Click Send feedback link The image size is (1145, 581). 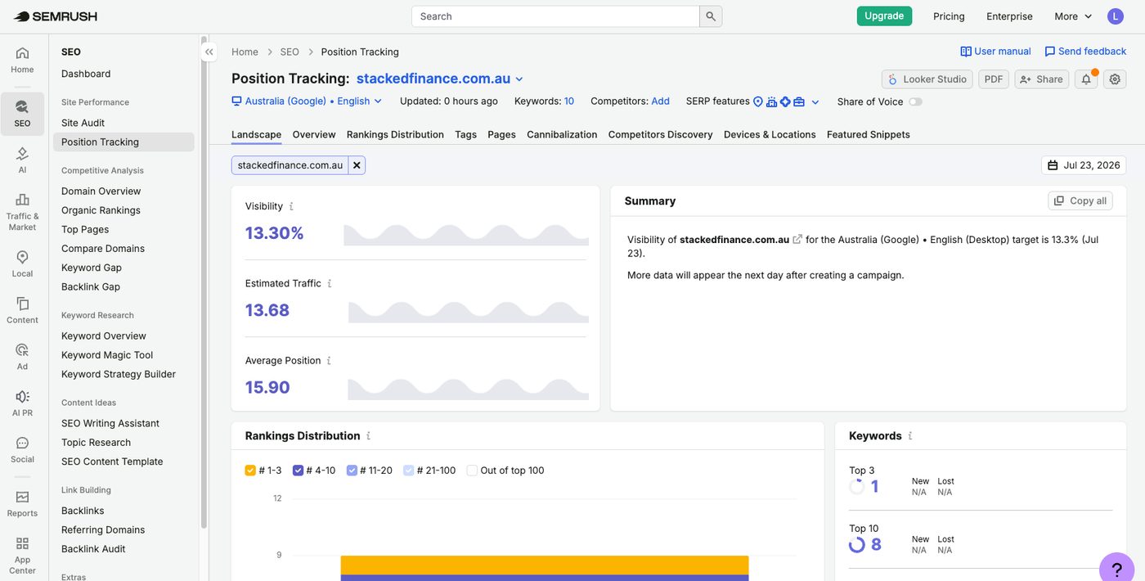click(x=1085, y=52)
